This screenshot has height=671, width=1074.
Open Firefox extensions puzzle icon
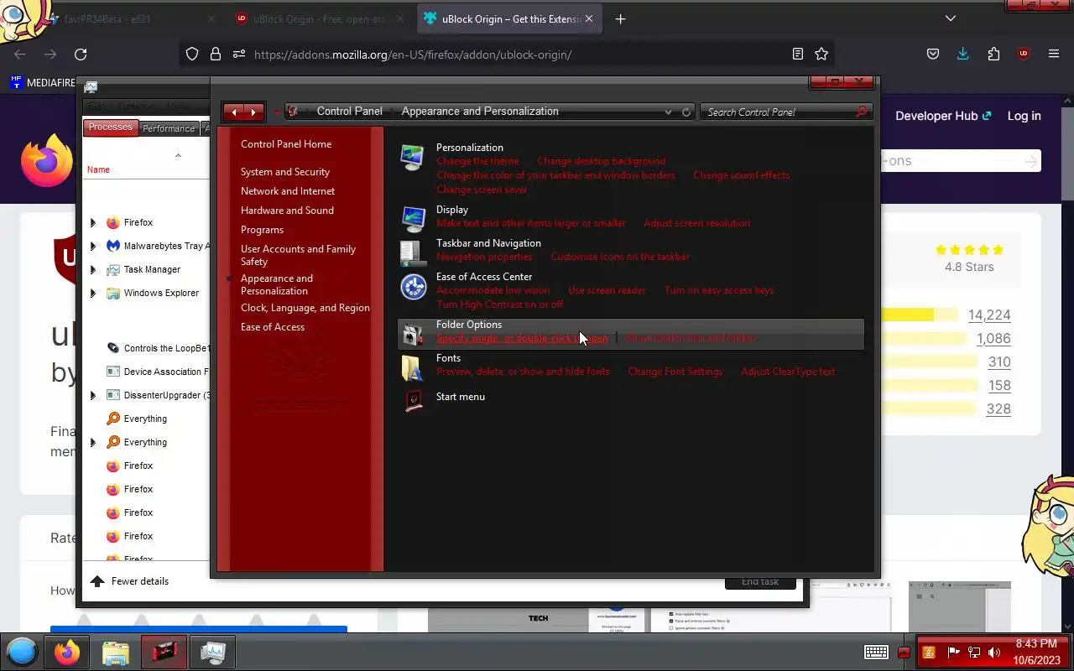pos(993,55)
